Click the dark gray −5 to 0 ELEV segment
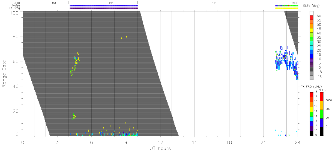The width and height of the screenshot is (335, 154). click(312, 70)
